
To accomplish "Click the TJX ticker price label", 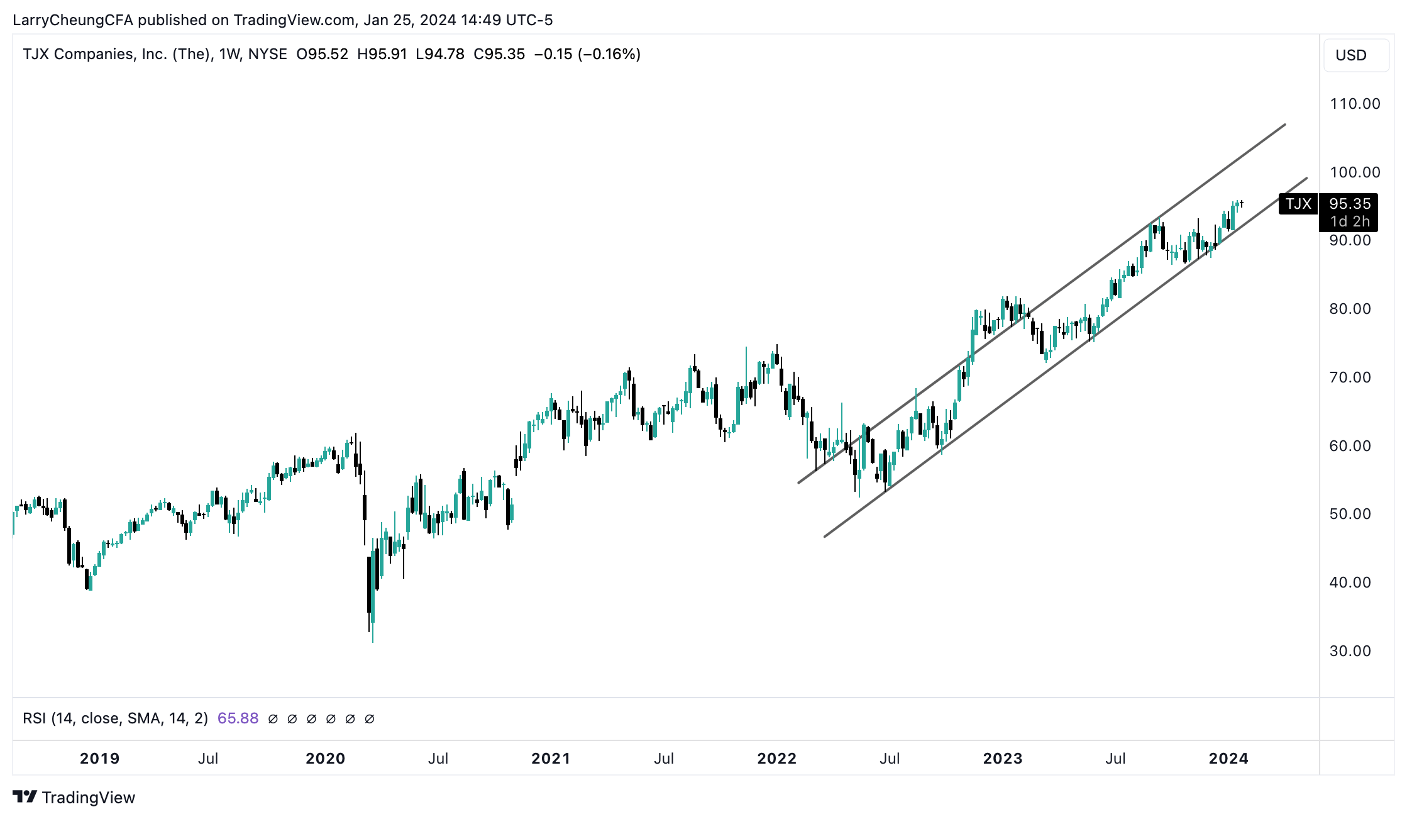I will click(x=1298, y=204).
